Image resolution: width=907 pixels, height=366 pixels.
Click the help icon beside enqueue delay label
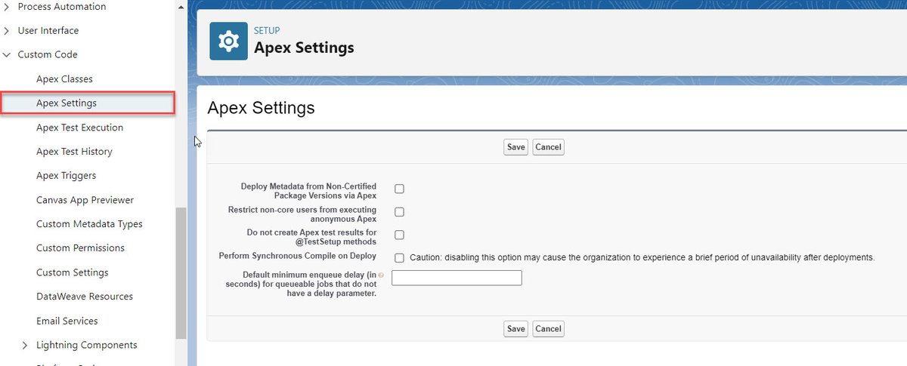tap(381, 275)
